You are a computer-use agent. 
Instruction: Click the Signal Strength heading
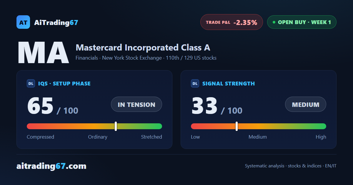pos(229,84)
